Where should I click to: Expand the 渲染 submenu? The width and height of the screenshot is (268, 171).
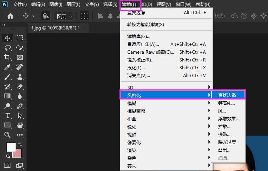[x=166, y=150]
